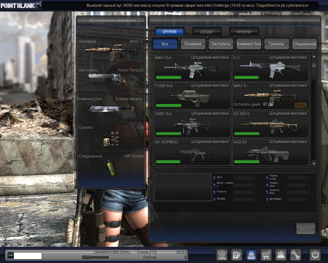Filter weapons by Гранаты
Screen dimensions: 328x263
click(276, 44)
